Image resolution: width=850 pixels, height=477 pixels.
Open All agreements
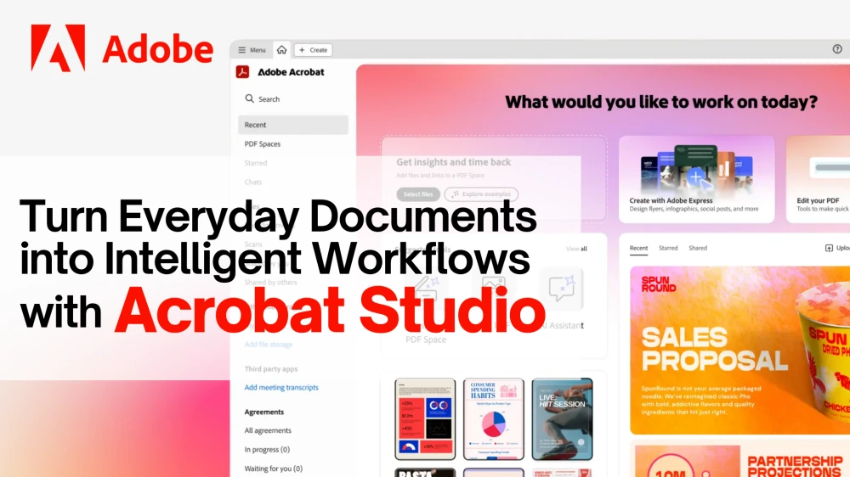268,430
